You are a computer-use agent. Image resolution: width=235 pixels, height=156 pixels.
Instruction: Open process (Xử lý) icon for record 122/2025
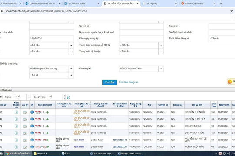(x=25, y=140)
